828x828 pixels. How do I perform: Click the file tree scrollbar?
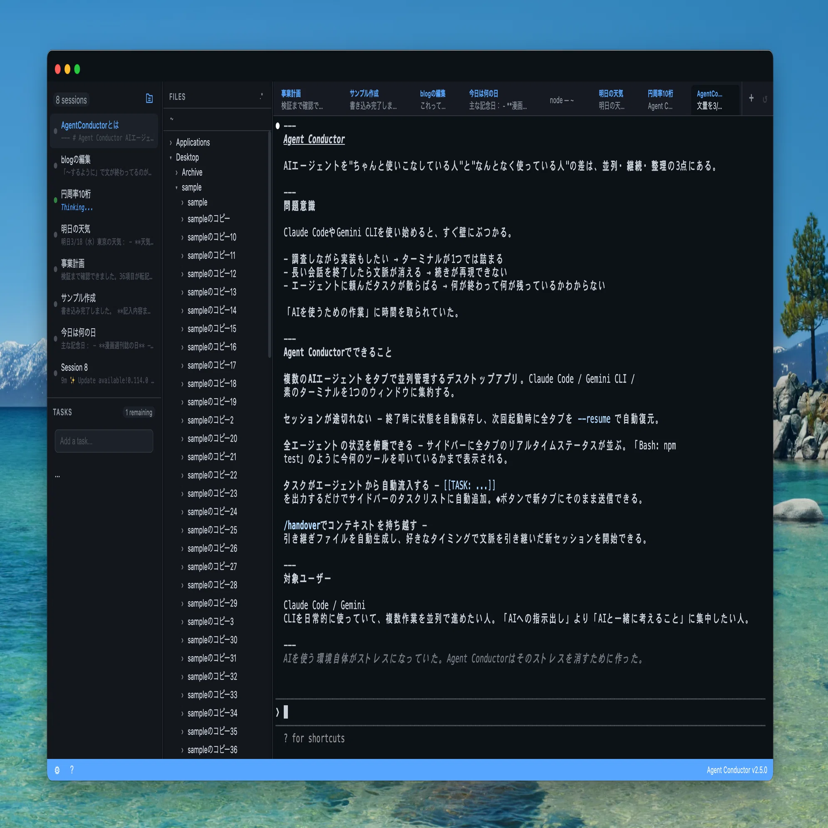270,244
